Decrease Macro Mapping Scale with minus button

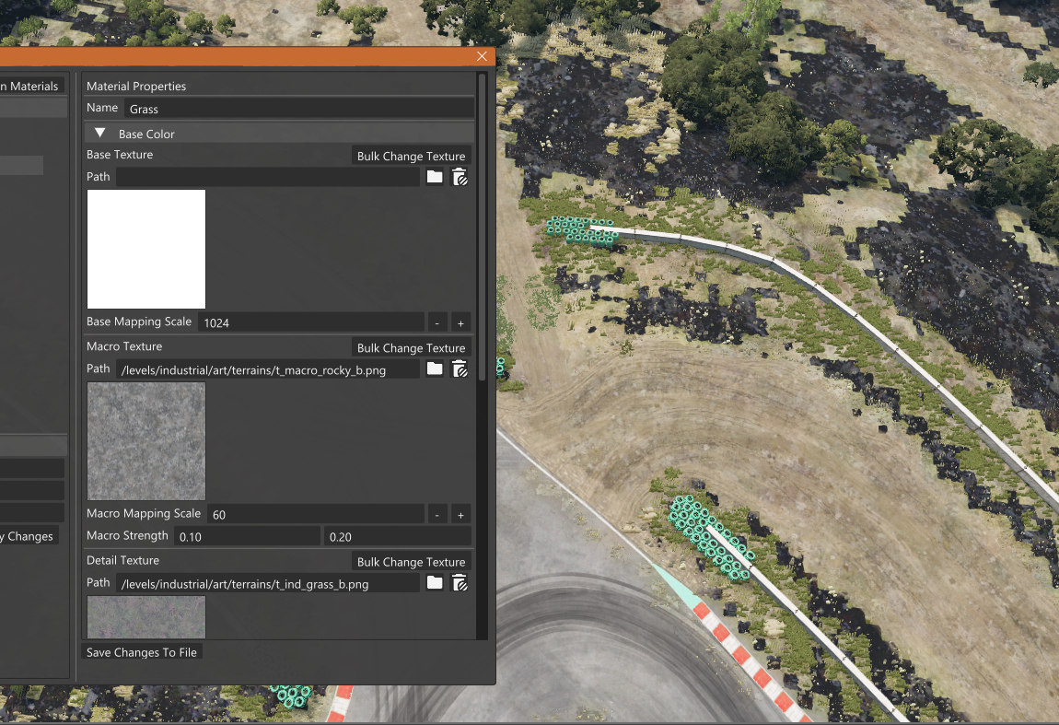(x=437, y=515)
